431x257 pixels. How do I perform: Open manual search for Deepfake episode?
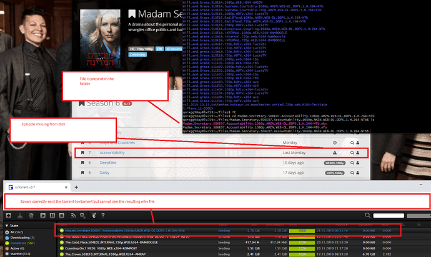tap(358, 163)
